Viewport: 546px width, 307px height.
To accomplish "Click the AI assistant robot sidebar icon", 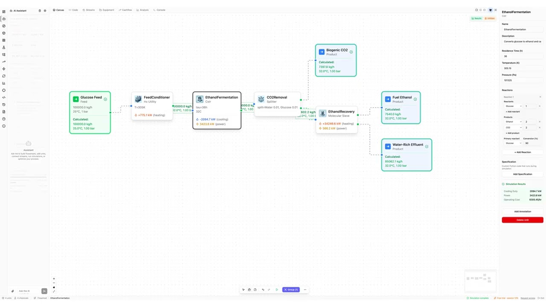I will pyautogui.click(x=4, y=19).
